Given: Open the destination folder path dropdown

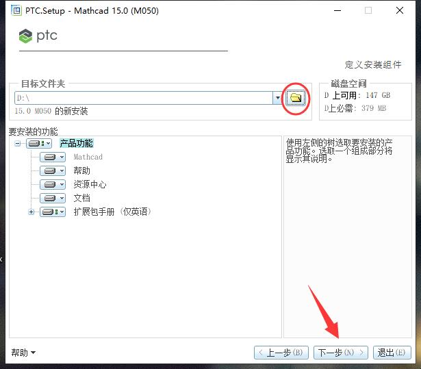Looking at the screenshot, I should tap(277, 98).
